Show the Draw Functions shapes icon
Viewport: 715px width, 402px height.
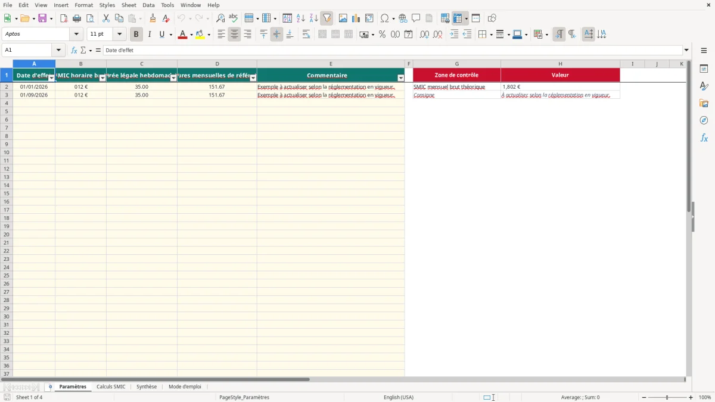[492, 18]
